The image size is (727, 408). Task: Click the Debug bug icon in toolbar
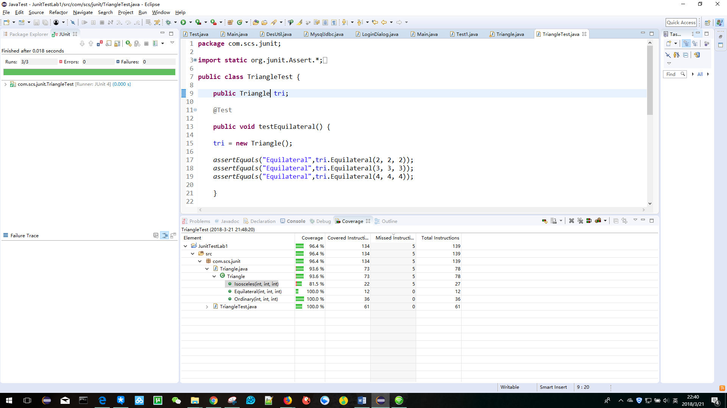[x=168, y=22]
